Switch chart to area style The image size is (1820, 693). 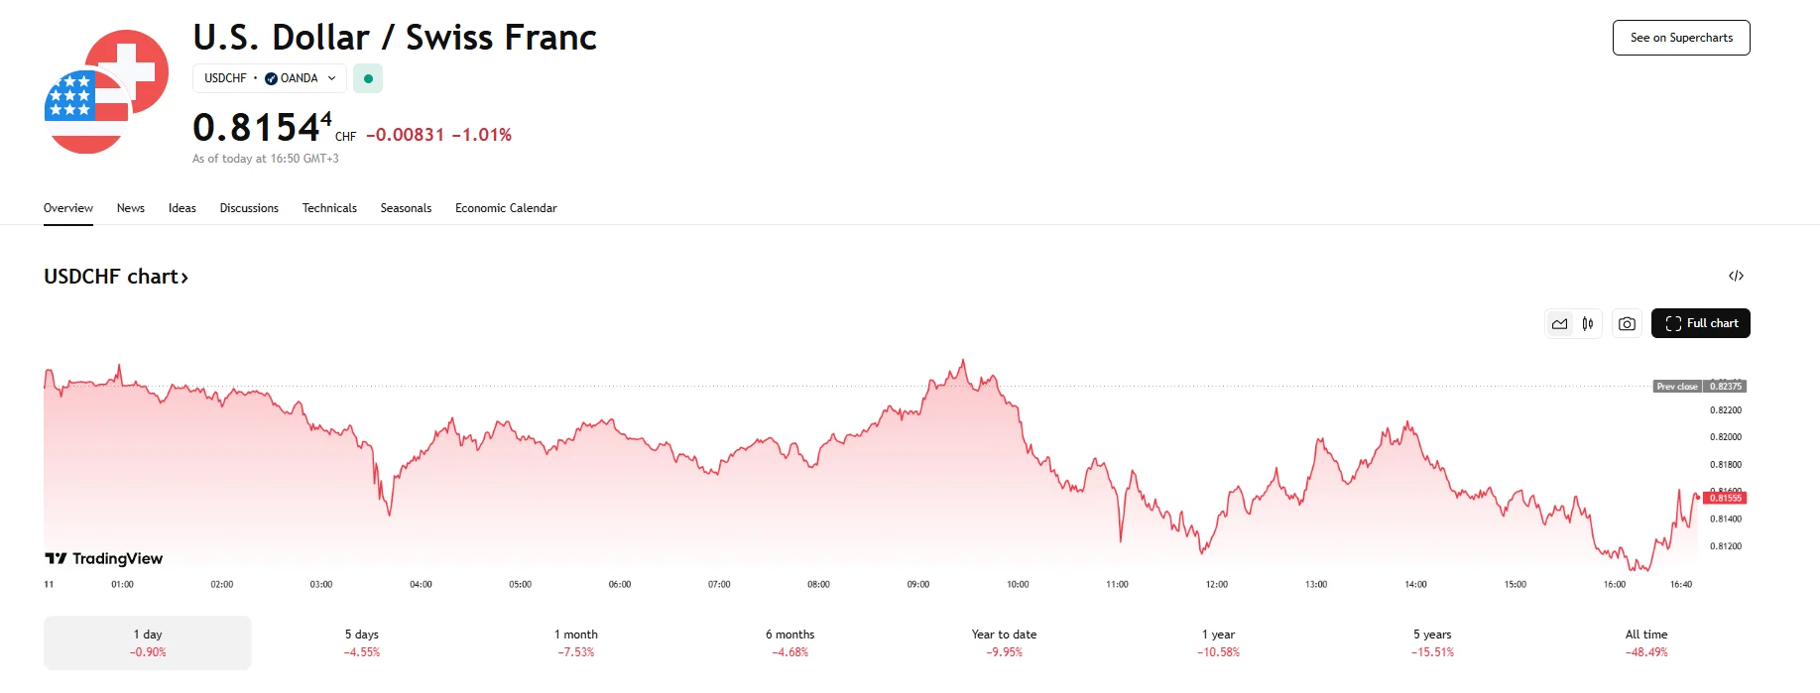(x=1560, y=323)
